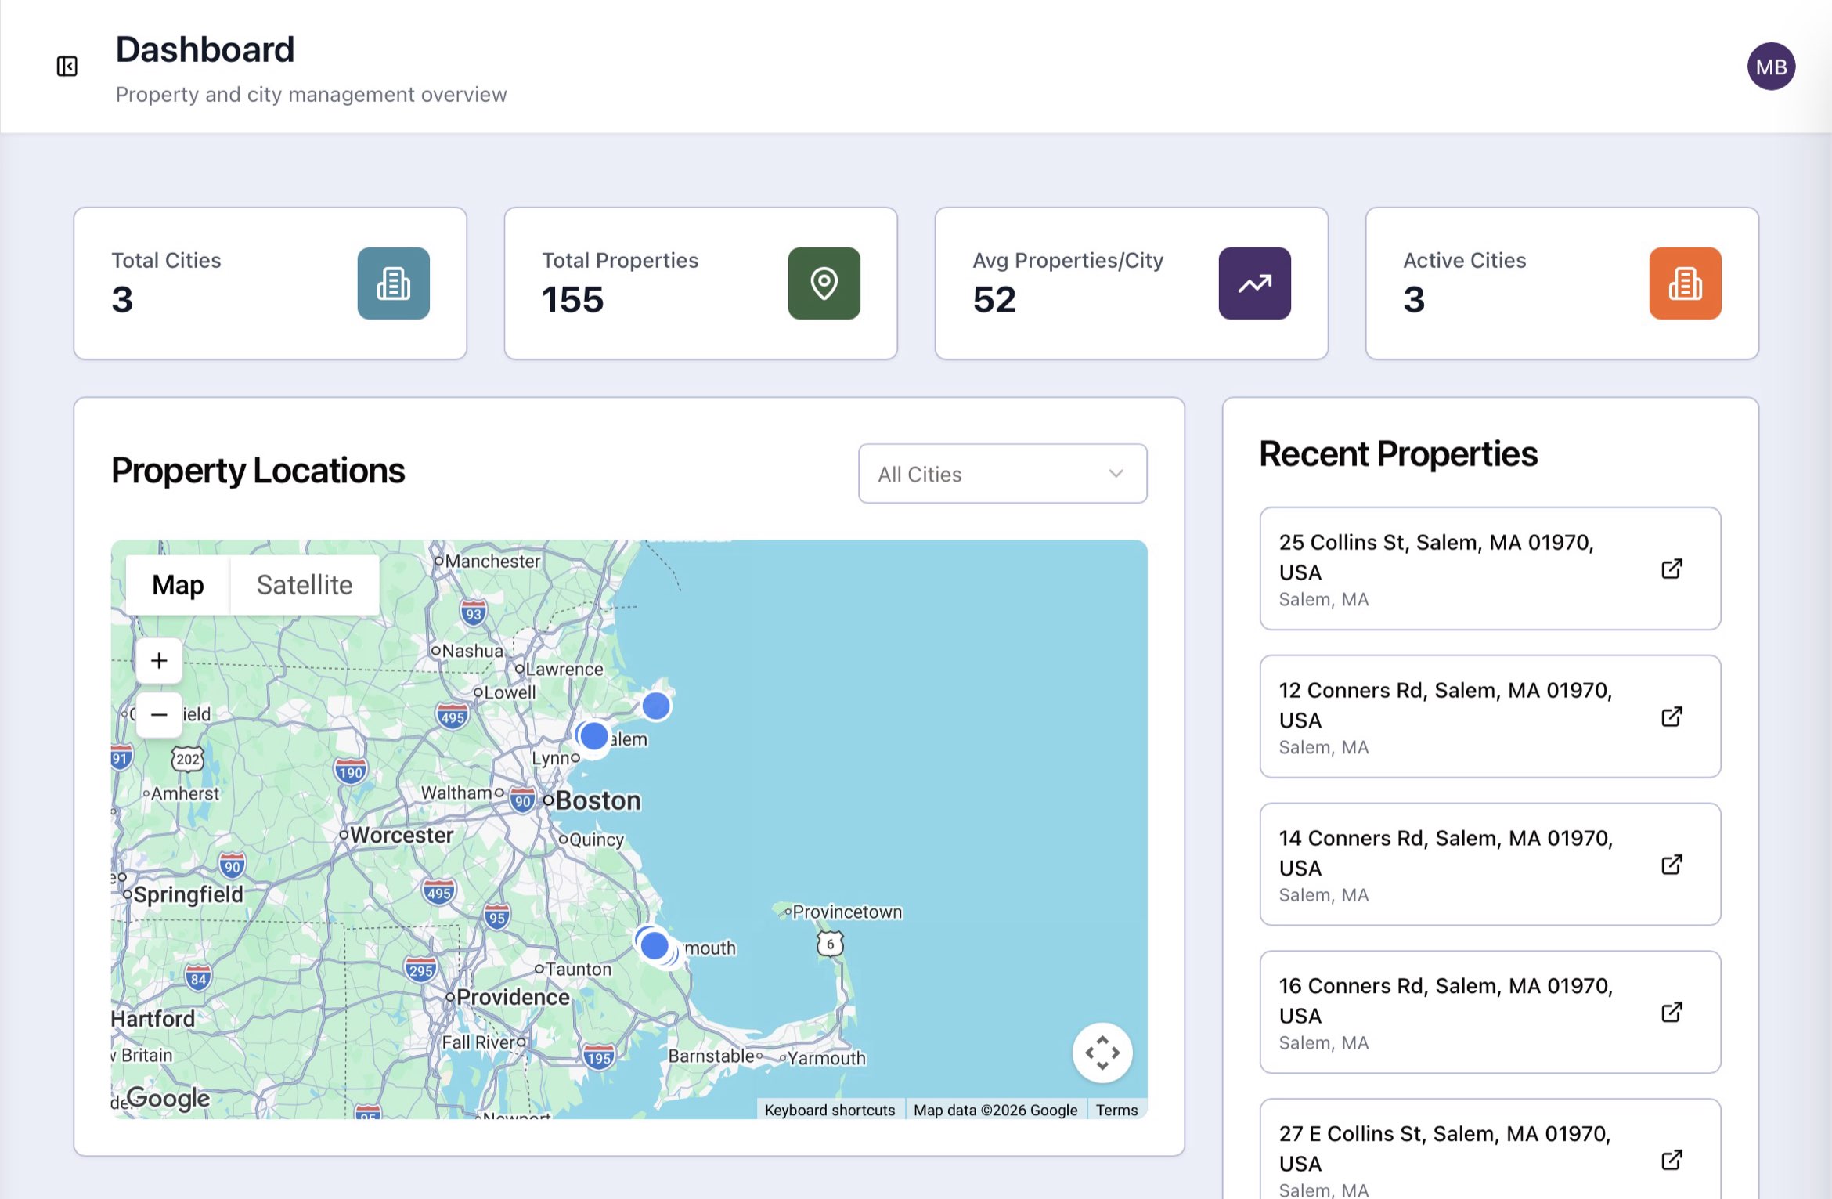Open 12 Conners Rd external link icon

point(1672,717)
